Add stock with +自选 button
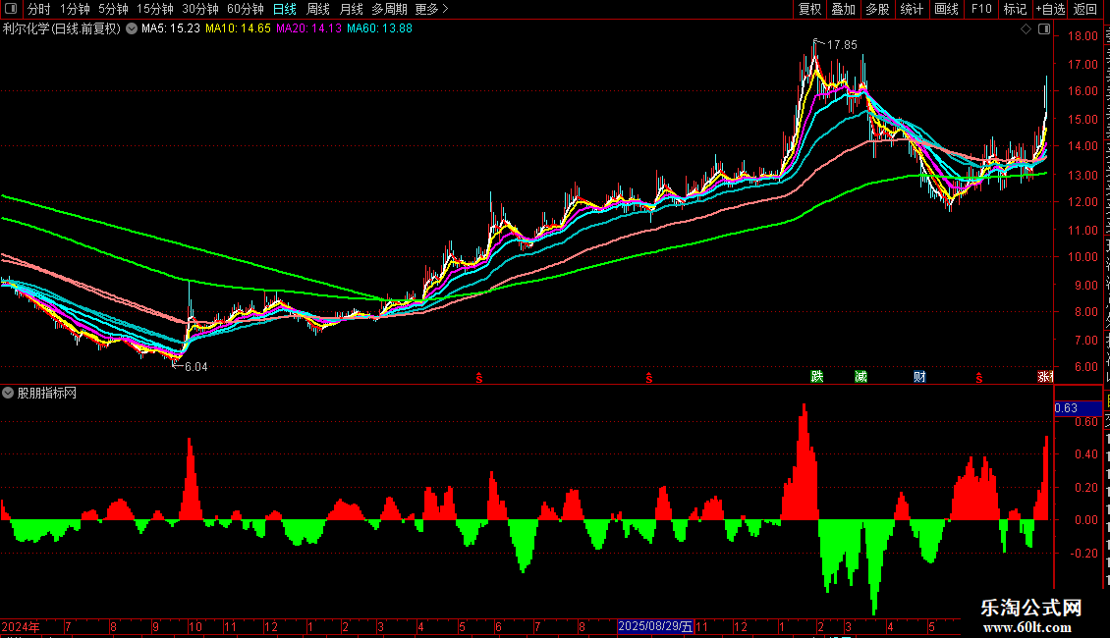Image resolution: width=1110 pixels, height=638 pixels. pyautogui.click(x=1050, y=9)
